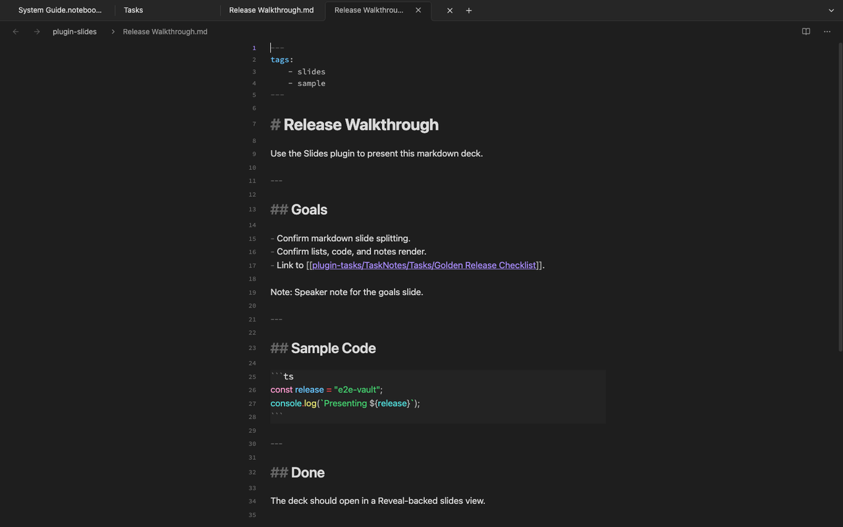
Task: Click the 'const release' code line
Action: [x=327, y=390]
